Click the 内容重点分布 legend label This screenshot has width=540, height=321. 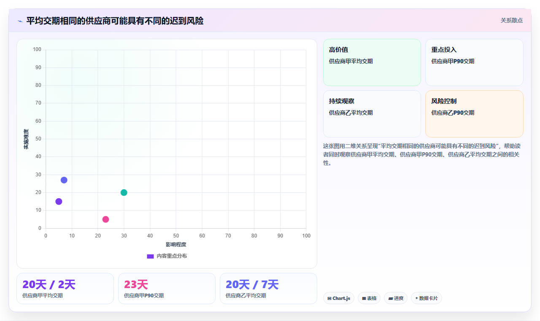(172, 256)
